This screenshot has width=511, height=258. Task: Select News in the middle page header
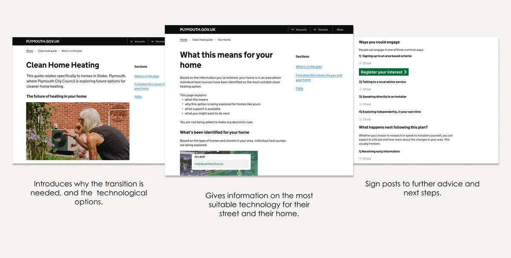point(340,30)
